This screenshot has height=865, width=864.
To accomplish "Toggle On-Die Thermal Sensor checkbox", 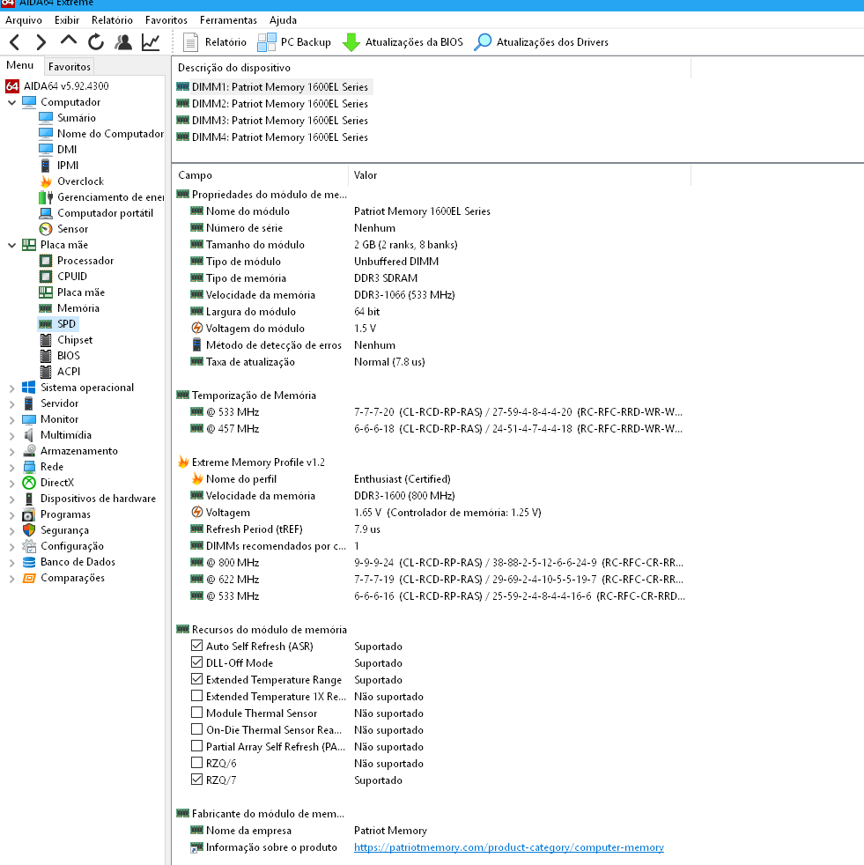I will (x=196, y=729).
